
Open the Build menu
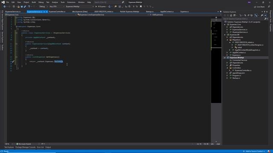pyautogui.click(x=34, y=2)
